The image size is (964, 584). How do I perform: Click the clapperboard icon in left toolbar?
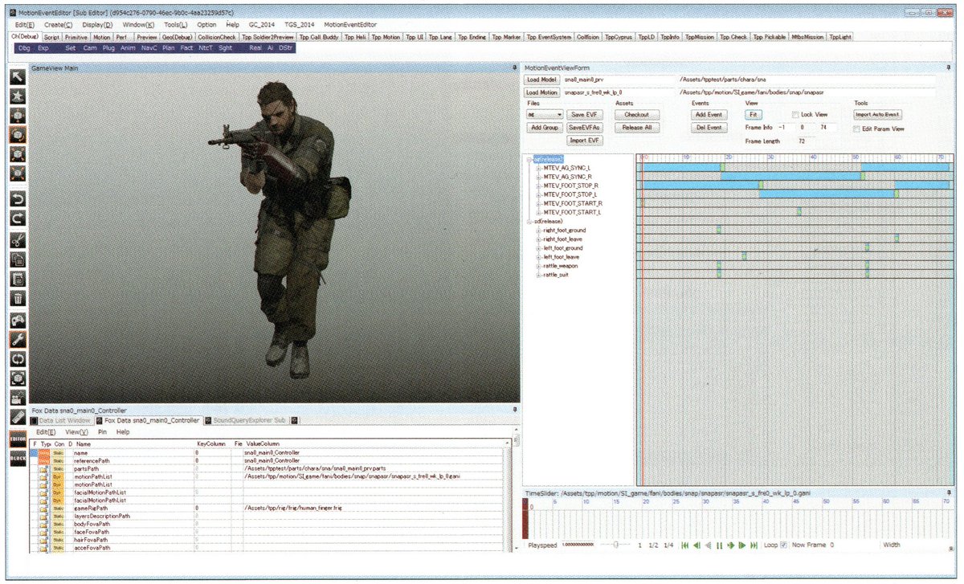click(x=18, y=398)
